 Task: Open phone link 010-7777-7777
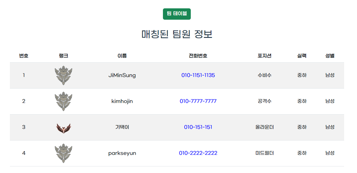click(x=198, y=101)
